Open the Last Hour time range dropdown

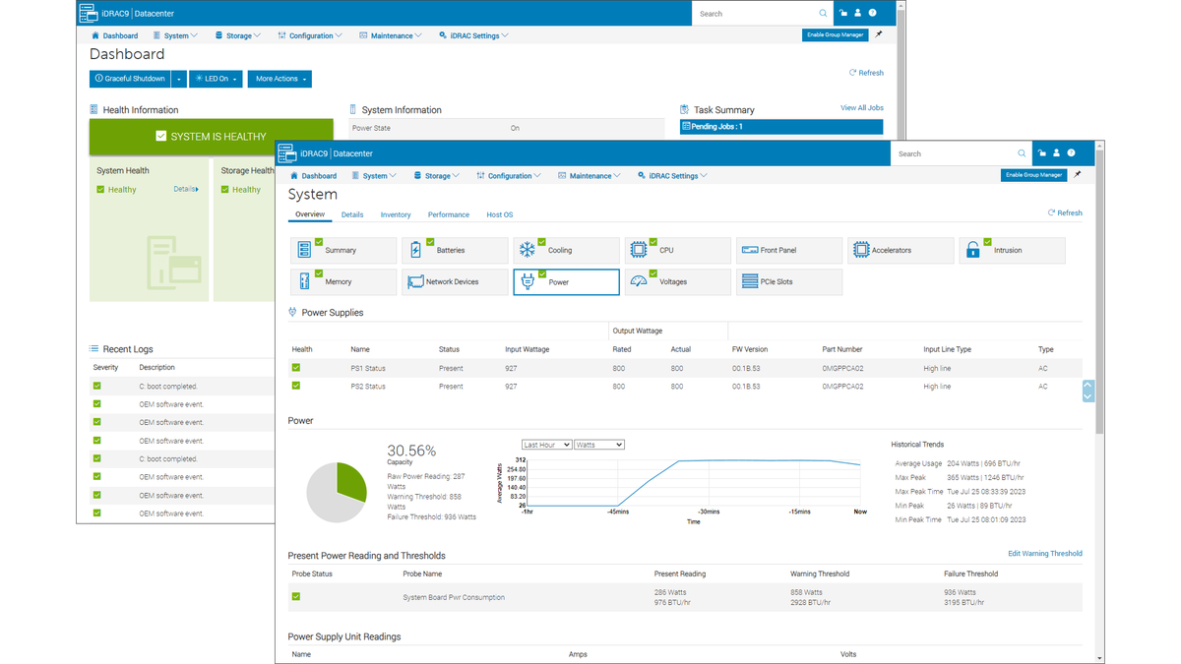[546, 445]
